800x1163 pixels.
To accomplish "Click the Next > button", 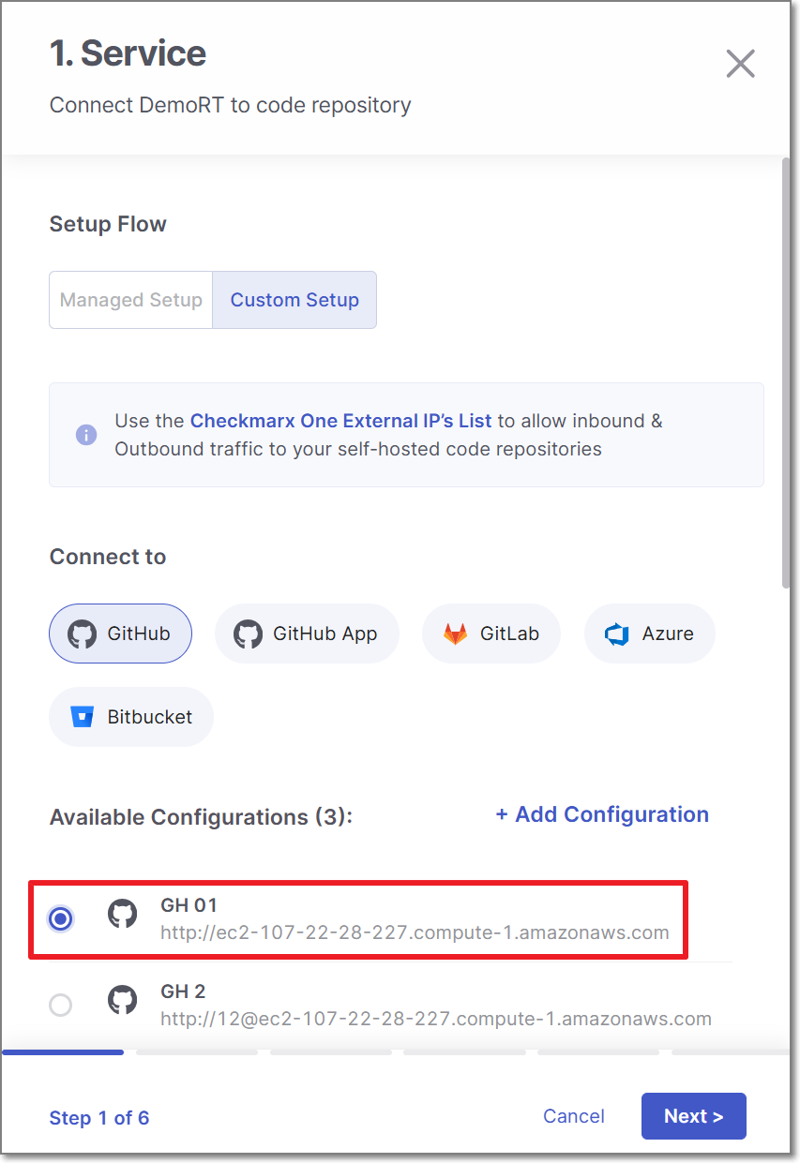I will [694, 1116].
